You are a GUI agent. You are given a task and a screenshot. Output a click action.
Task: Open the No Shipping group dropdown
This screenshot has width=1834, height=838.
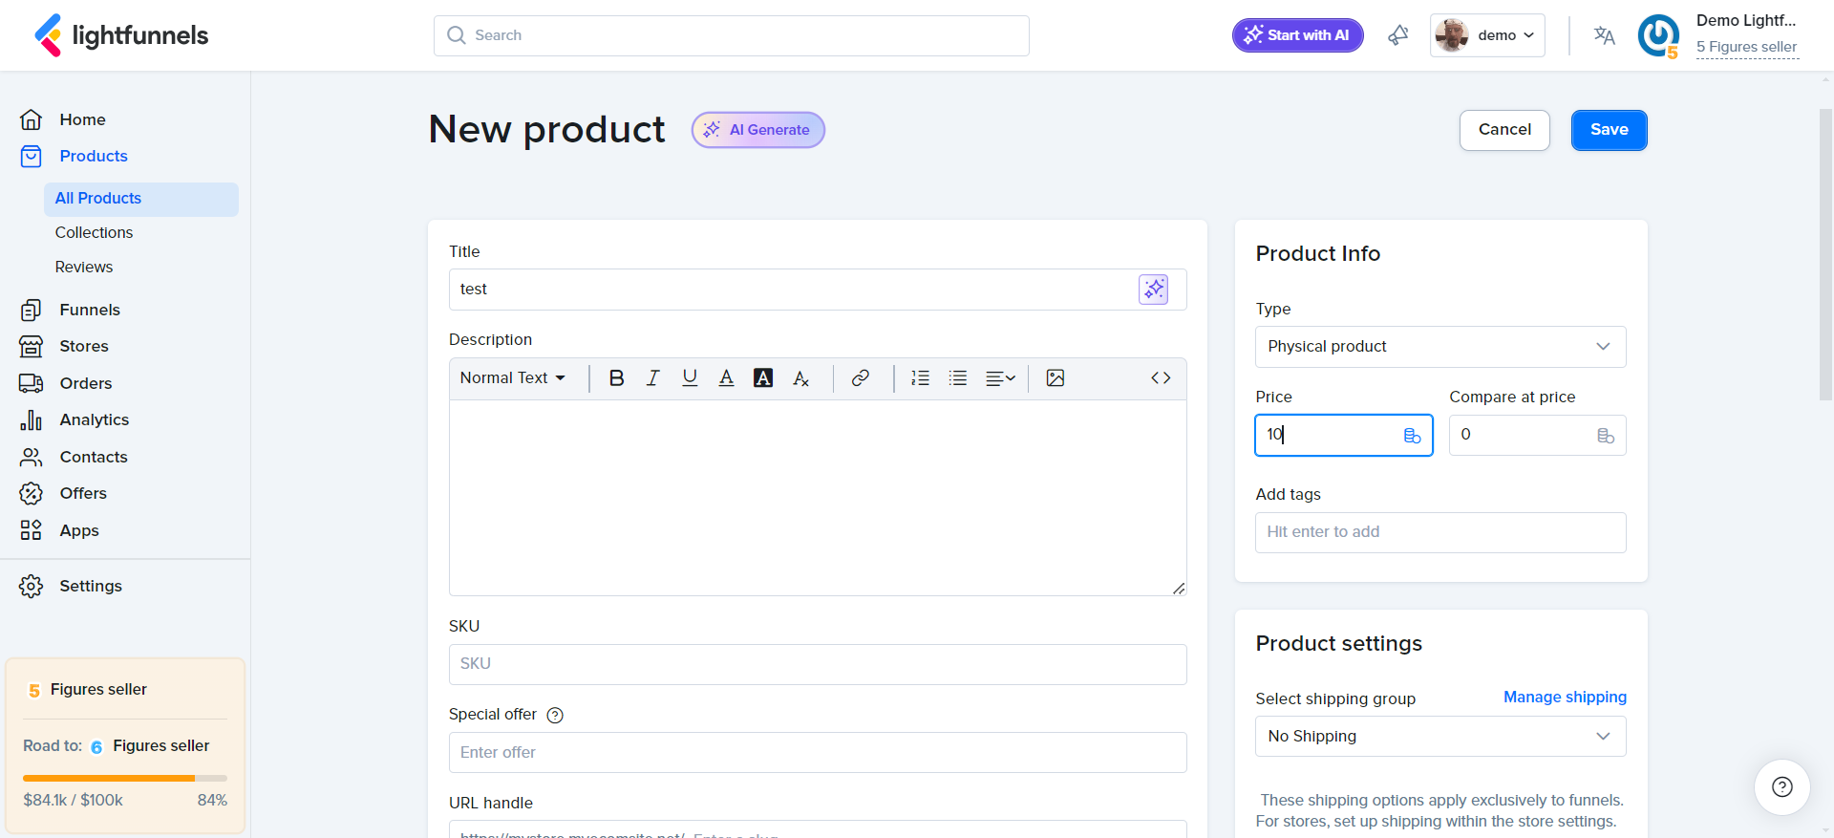pos(1440,737)
